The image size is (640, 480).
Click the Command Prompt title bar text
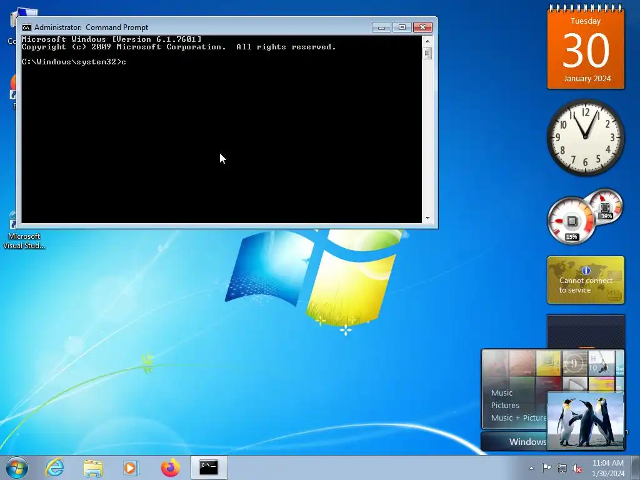(x=91, y=27)
